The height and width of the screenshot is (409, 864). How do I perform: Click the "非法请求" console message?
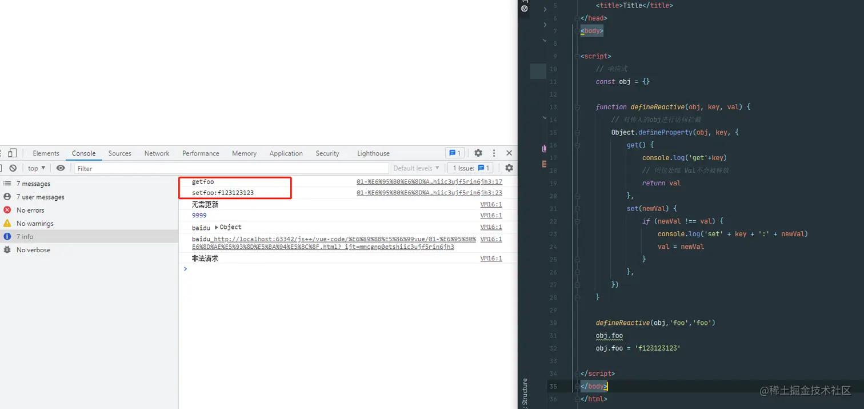point(205,259)
